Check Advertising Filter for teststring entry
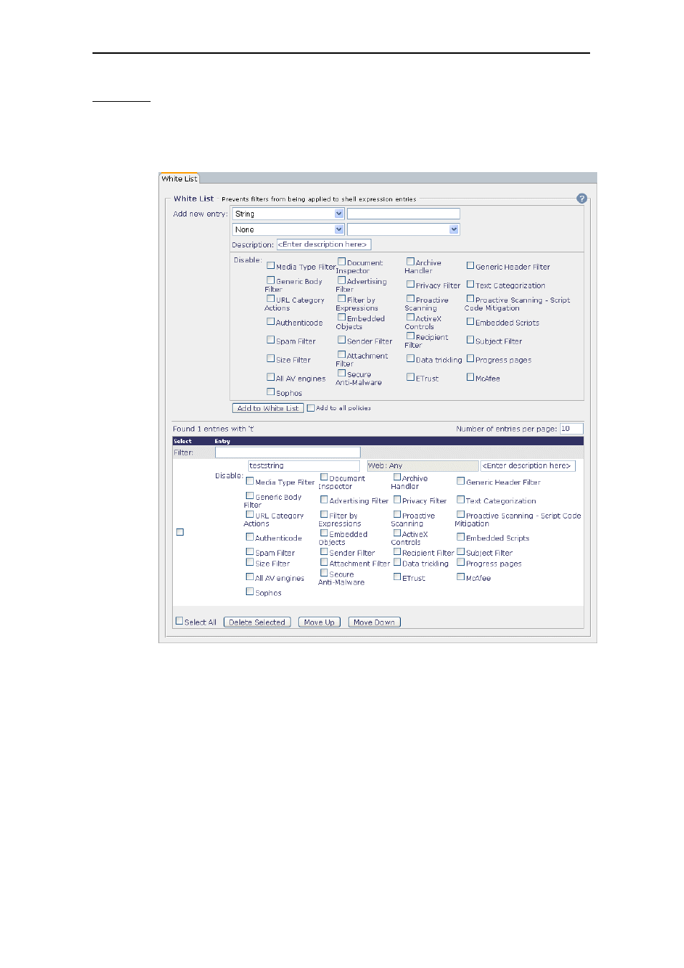Screen dimensions: 684x968 (x=324, y=500)
